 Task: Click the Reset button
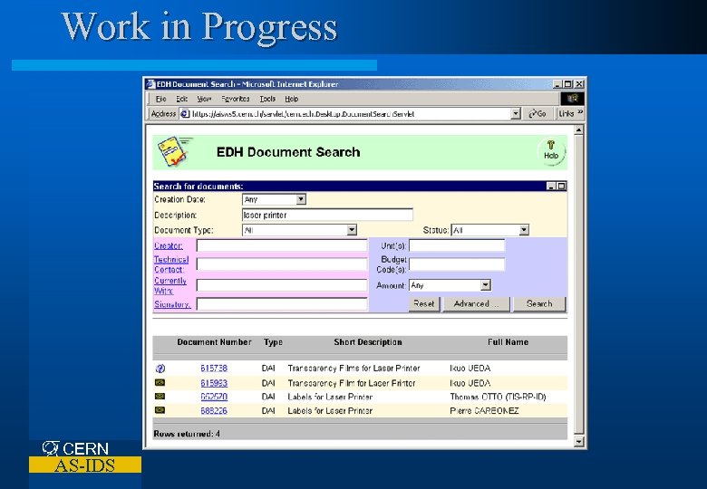pos(424,304)
